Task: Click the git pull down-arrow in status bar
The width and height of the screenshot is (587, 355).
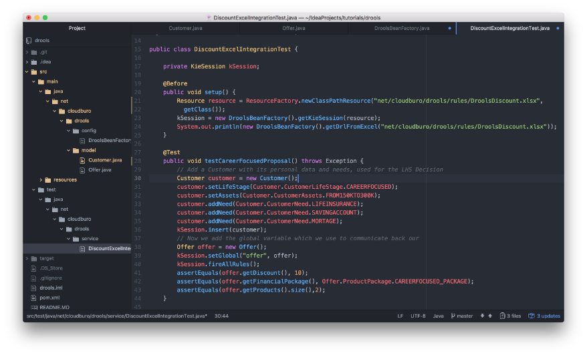Action: [482, 316]
